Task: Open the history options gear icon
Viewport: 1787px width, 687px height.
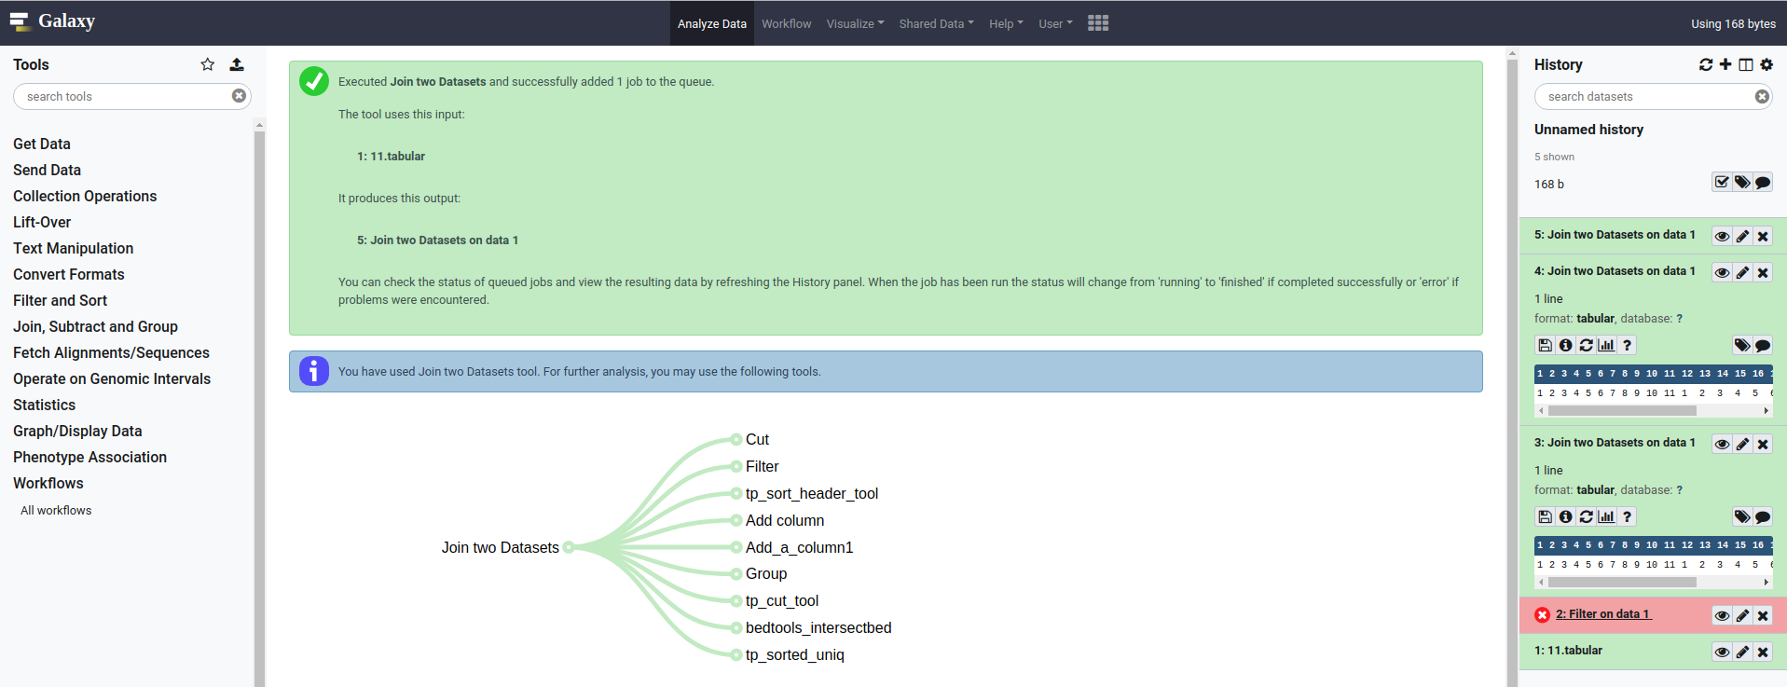Action: (x=1766, y=64)
